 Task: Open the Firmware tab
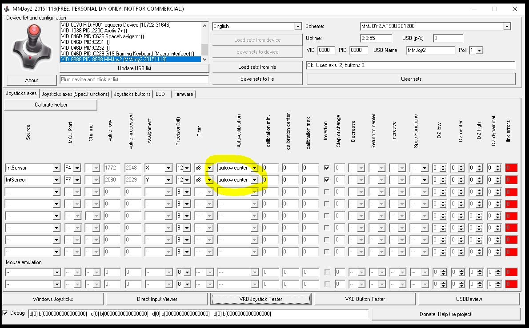184,94
